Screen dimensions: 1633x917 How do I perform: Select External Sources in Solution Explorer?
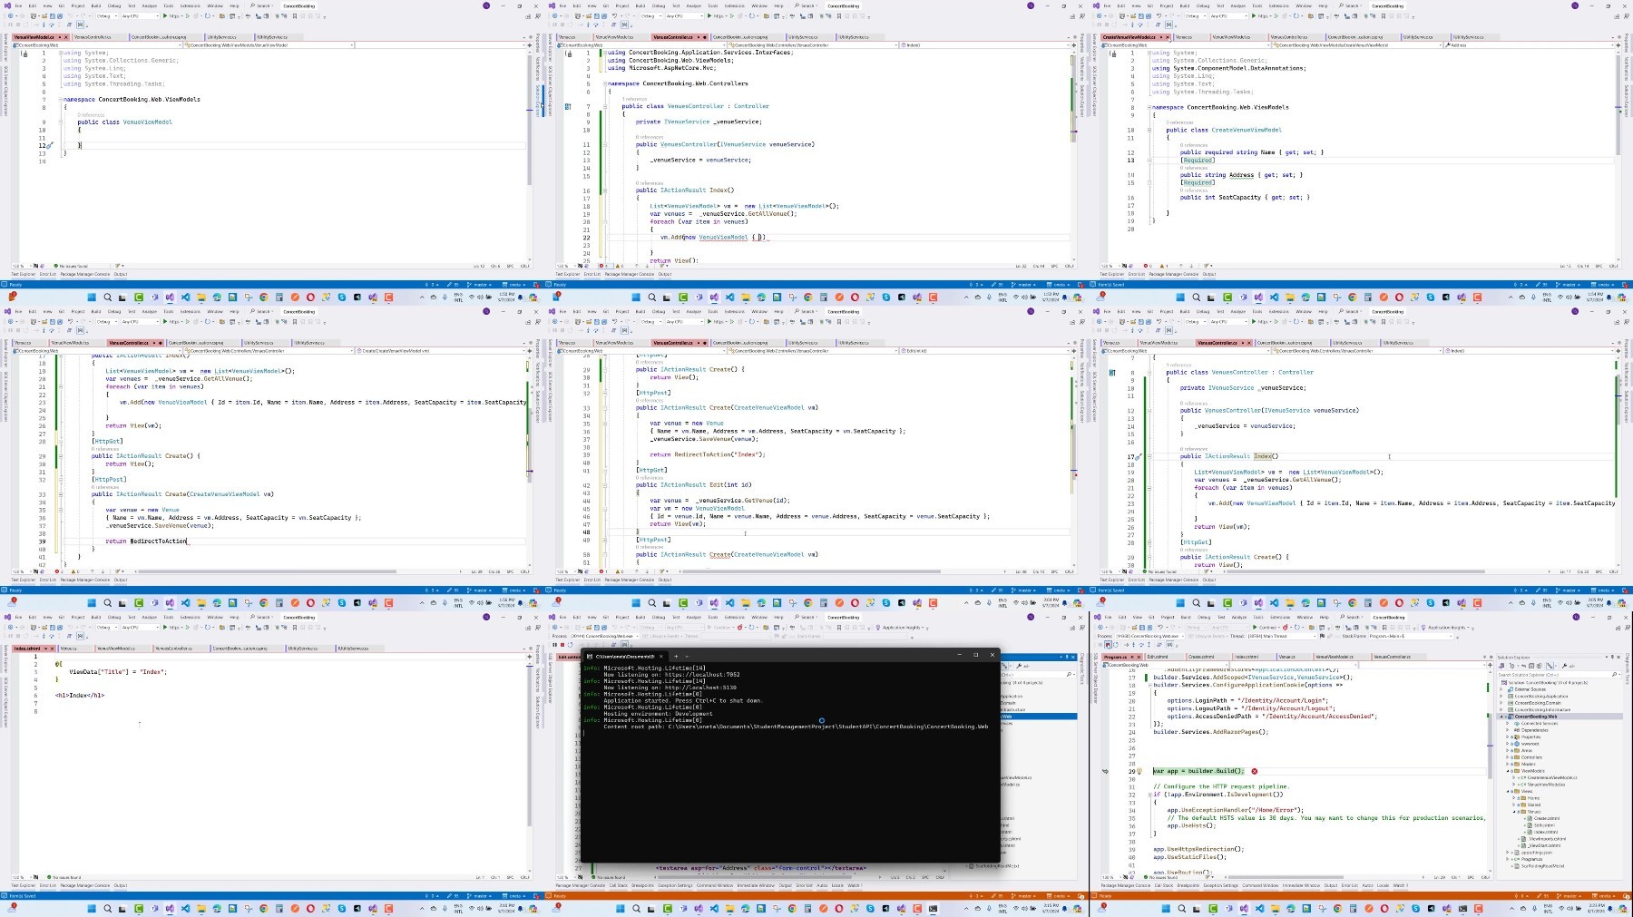(1530, 689)
